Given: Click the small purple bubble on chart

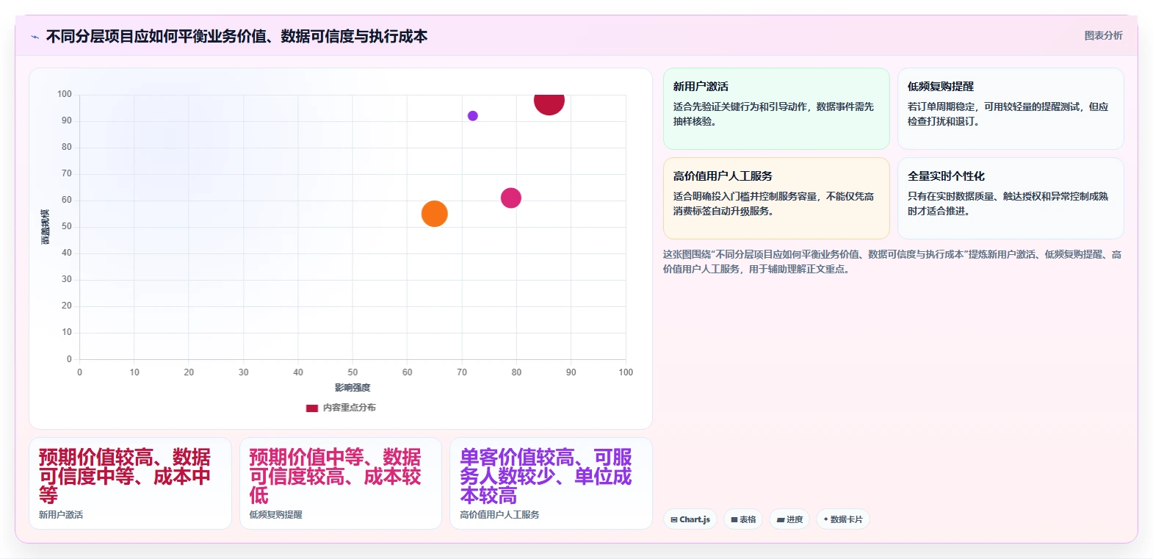Looking at the screenshot, I should pyautogui.click(x=473, y=116).
